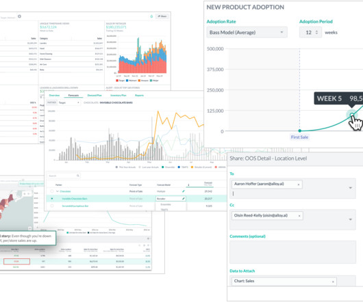Choose Ensemble in the forecast model dropdown
This screenshot has width=363, height=302.
166,204
